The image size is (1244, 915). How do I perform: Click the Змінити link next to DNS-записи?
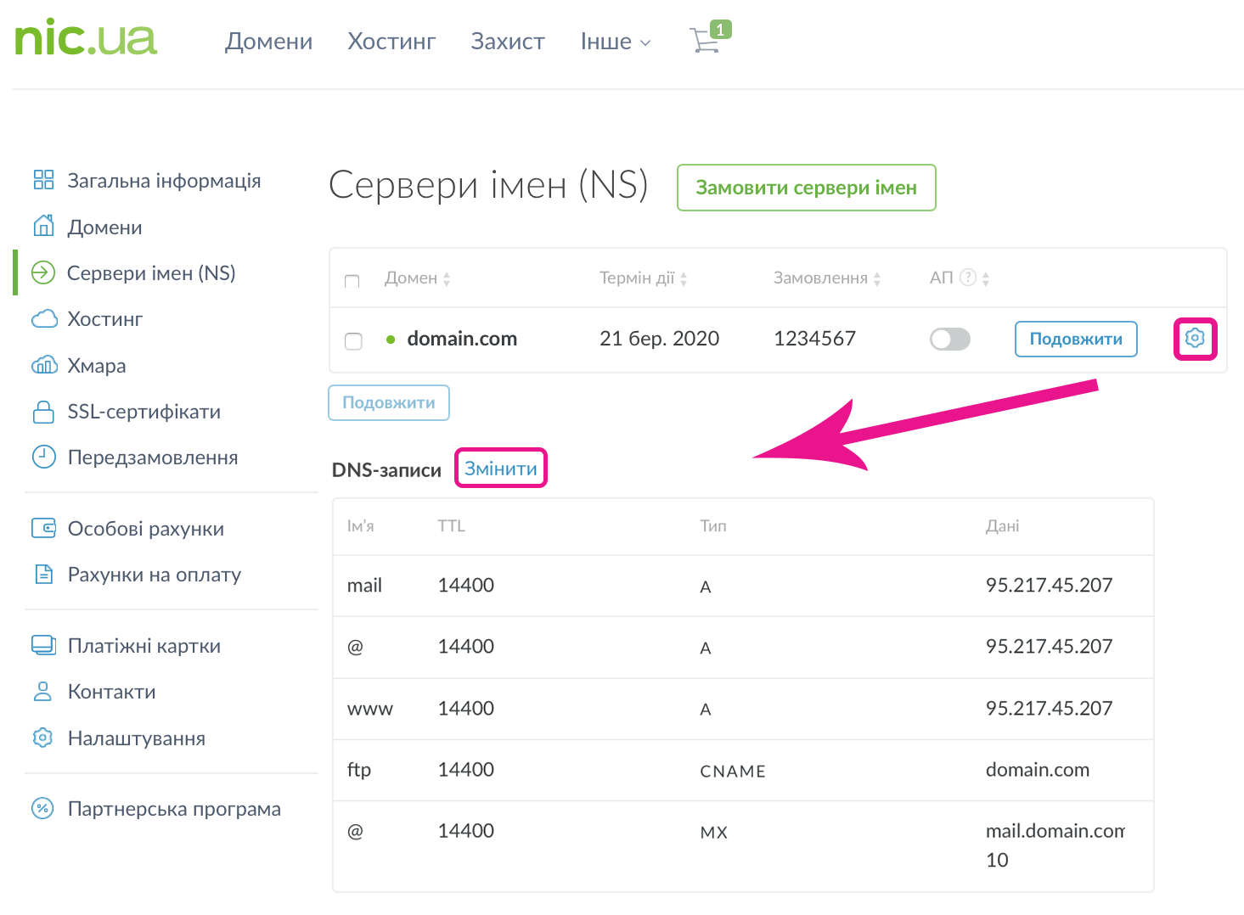[x=500, y=469]
